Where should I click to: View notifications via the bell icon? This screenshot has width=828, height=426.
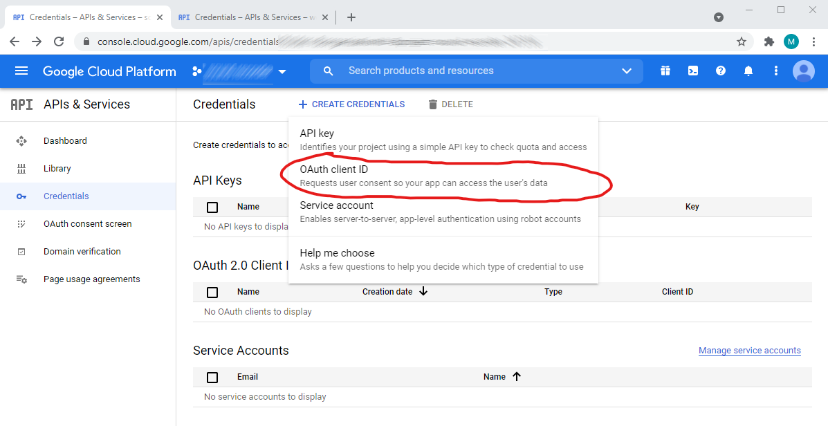(748, 71)
